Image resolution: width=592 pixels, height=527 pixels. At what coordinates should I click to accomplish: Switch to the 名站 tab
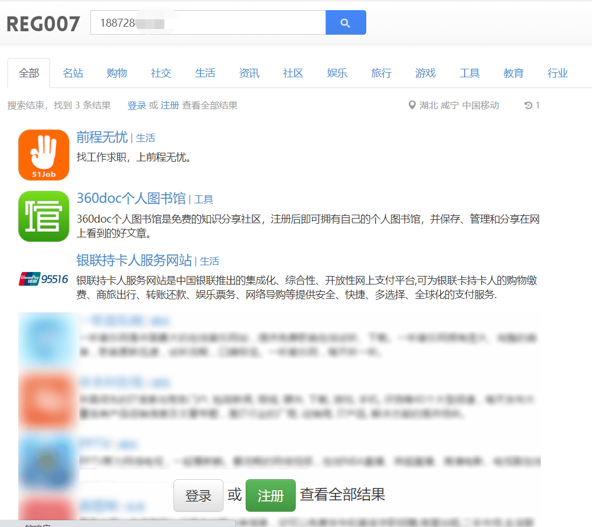point(73,73)
